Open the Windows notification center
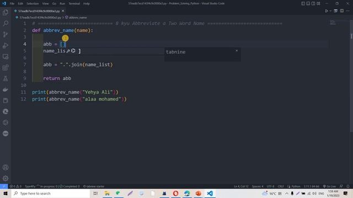 pyautogui.click(x=346, y=193)
